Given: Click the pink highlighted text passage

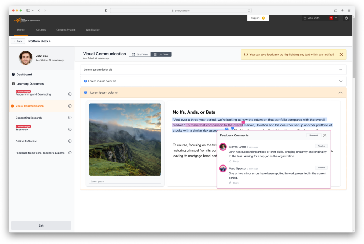Looking at the screenshot, I should 214,125.
